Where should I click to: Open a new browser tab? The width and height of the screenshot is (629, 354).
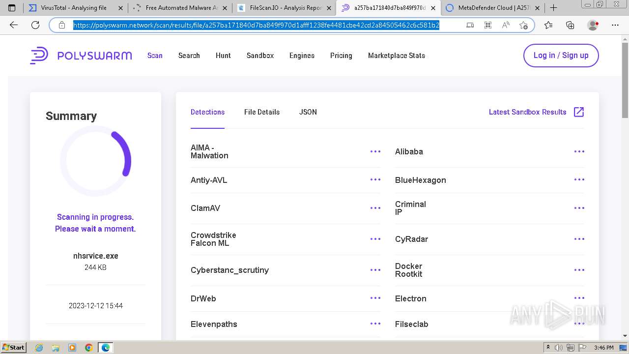click(553, 8)
